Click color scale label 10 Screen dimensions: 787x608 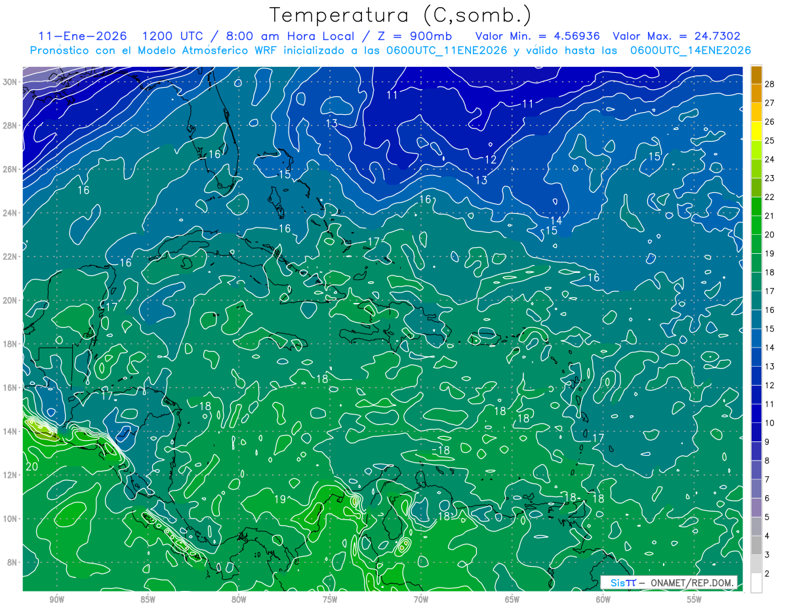(770, 422)
